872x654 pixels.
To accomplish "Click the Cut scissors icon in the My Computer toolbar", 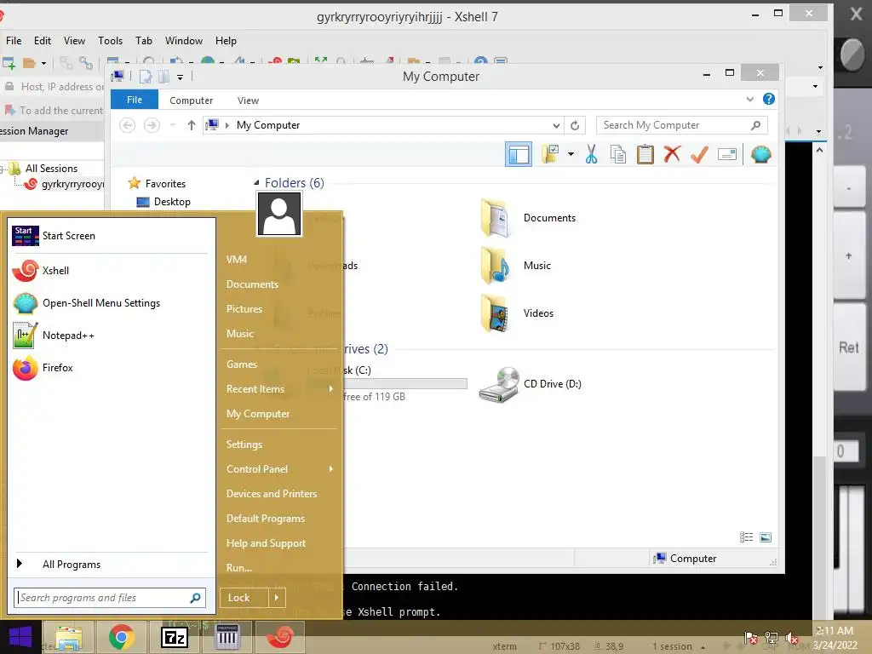I will click(591, 155).
